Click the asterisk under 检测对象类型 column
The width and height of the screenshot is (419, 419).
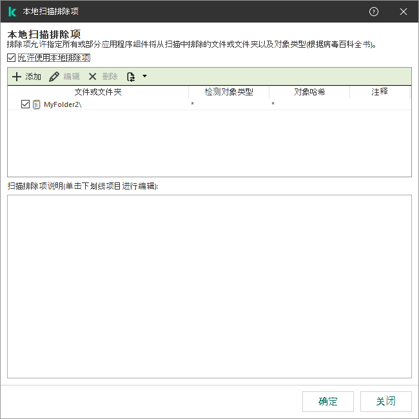192,104
